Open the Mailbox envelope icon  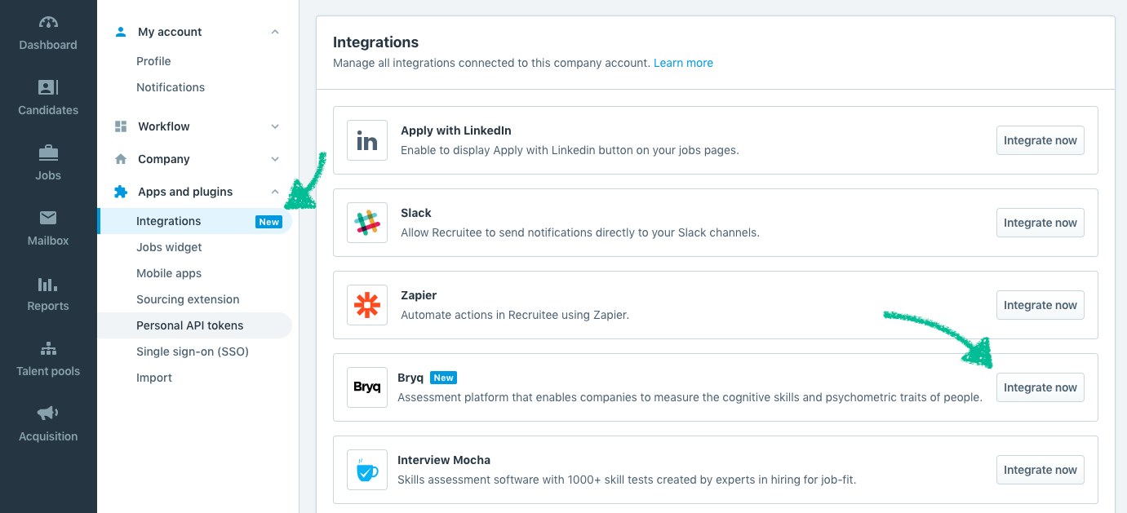point(48,218)
